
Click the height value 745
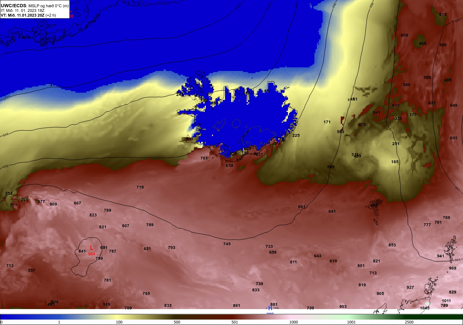click(x=227, y=244)
